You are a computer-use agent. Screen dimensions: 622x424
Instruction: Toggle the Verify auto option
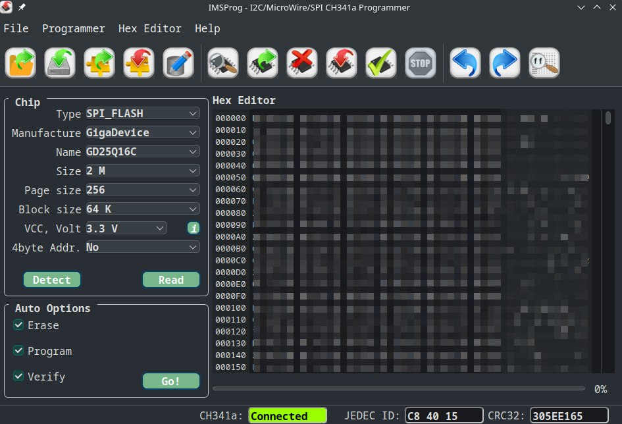(18, 376)
